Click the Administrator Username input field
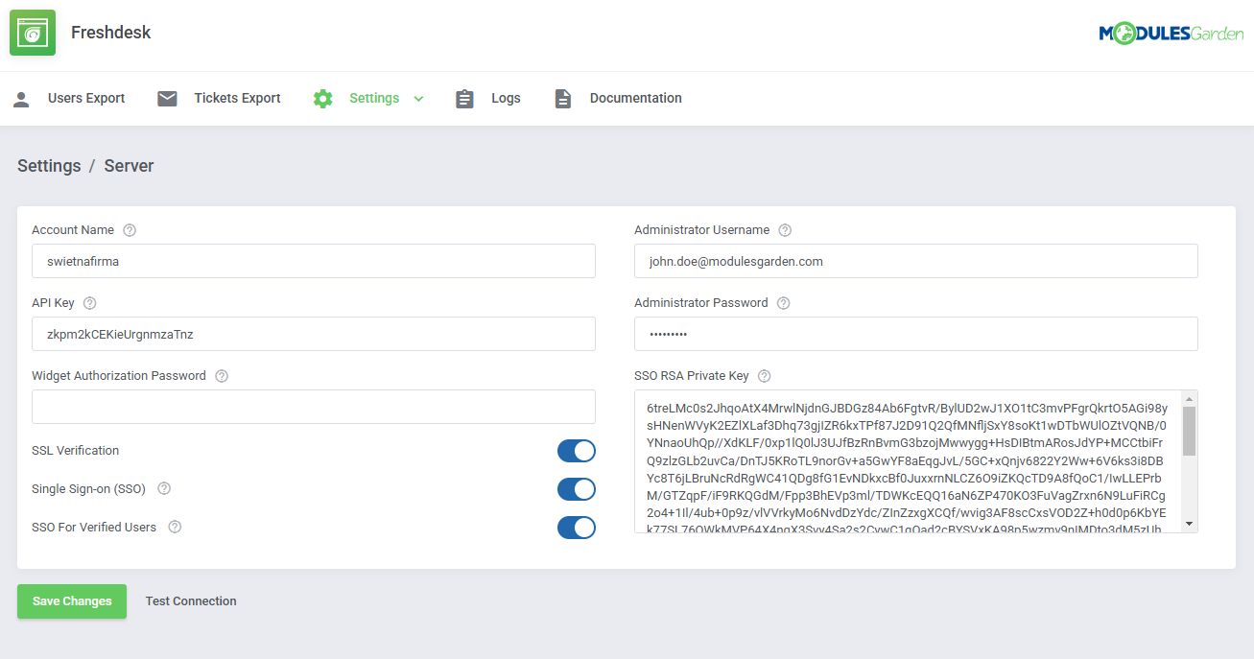Screen dimensions: 1254x659 [915, 260]
